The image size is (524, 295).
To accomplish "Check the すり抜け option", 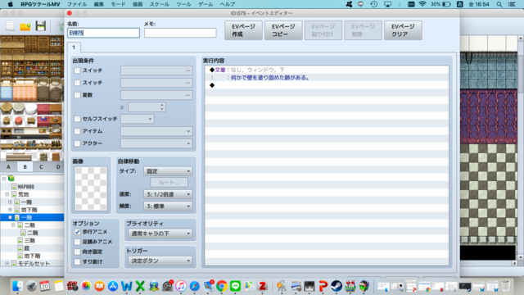I will pyautogui.click(x=77, y=261).
